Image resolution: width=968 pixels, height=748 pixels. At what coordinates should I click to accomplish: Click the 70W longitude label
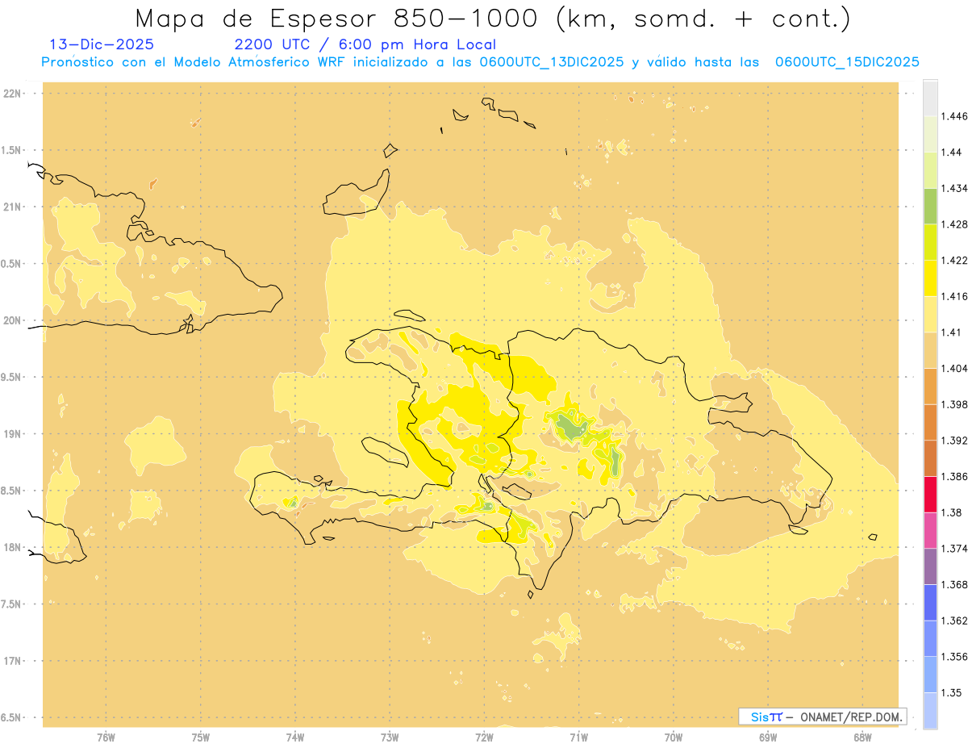(674, 737)
